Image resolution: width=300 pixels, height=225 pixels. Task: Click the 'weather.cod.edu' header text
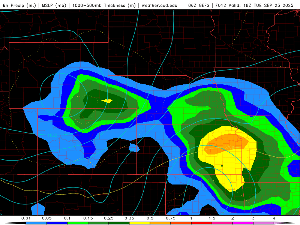tap(159, 5)
